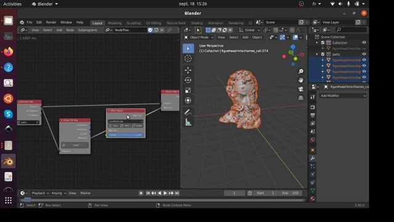Screen dimensions: 394x222
Task: Show applications grid in the dock
Action: 8,200
